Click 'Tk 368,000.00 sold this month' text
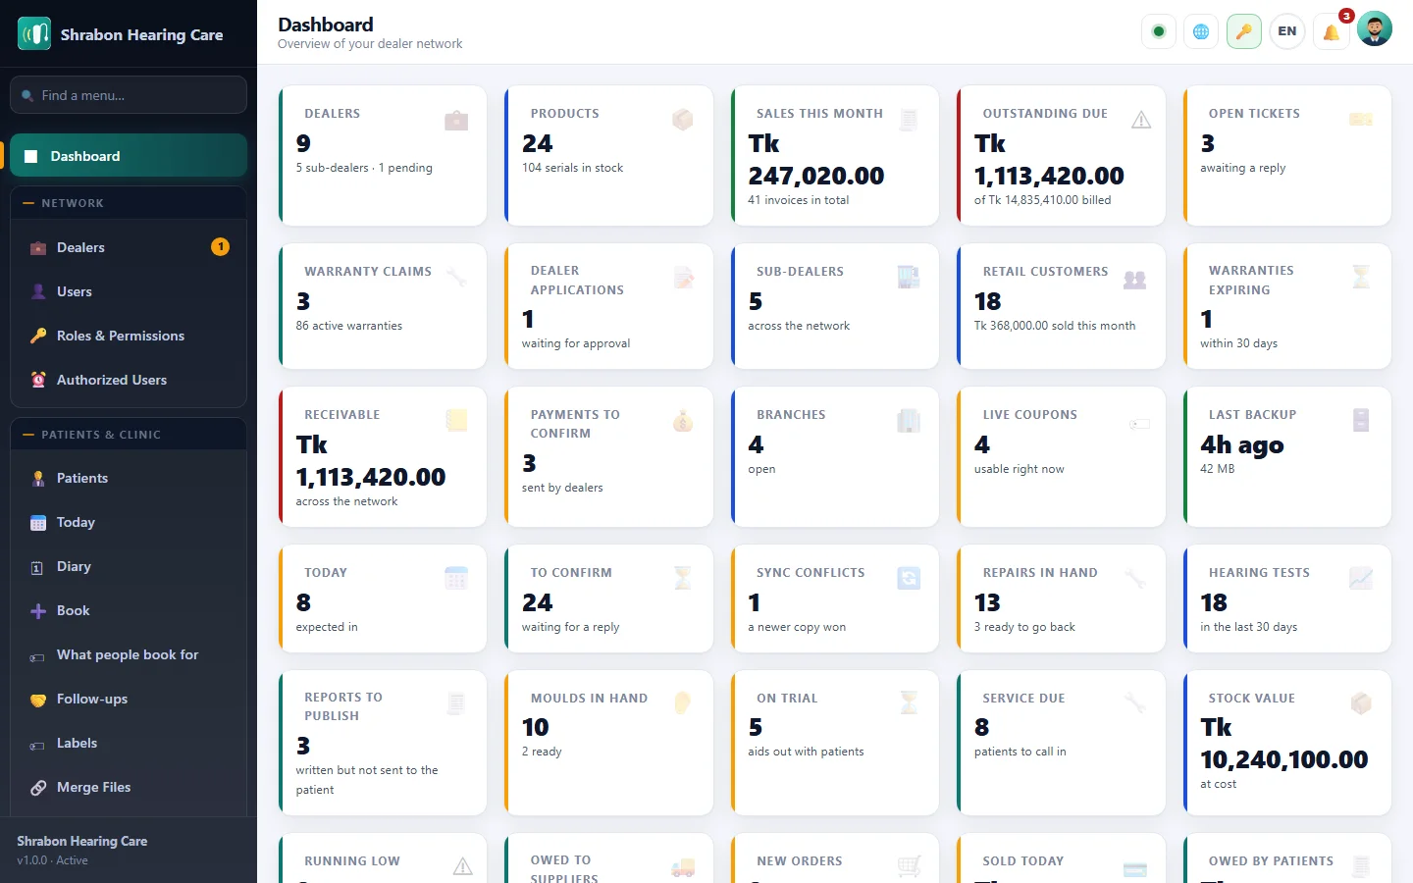 tap(1055, 326)
